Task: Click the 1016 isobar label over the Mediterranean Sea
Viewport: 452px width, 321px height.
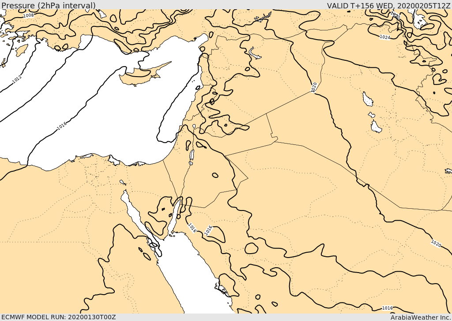Action: [x=62, y=125]
